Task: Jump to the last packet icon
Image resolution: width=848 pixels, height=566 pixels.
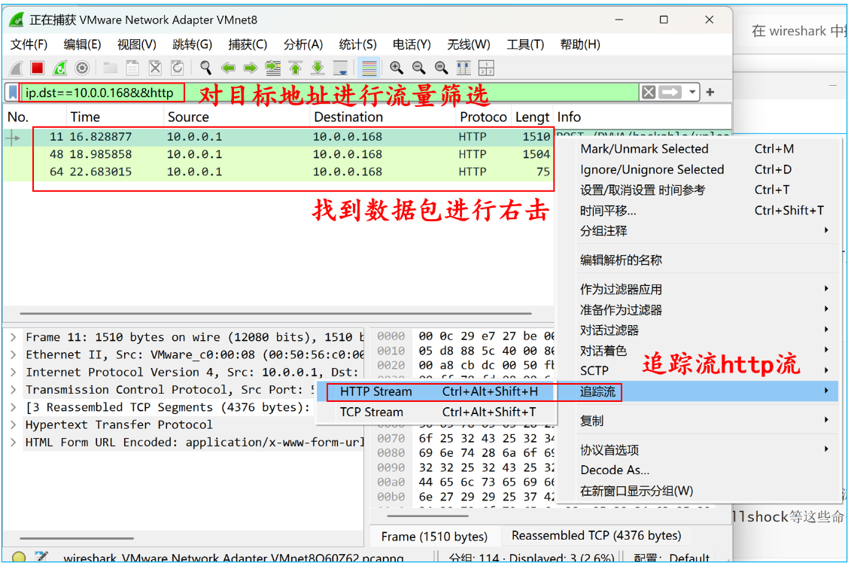Action: pos(318,68)
